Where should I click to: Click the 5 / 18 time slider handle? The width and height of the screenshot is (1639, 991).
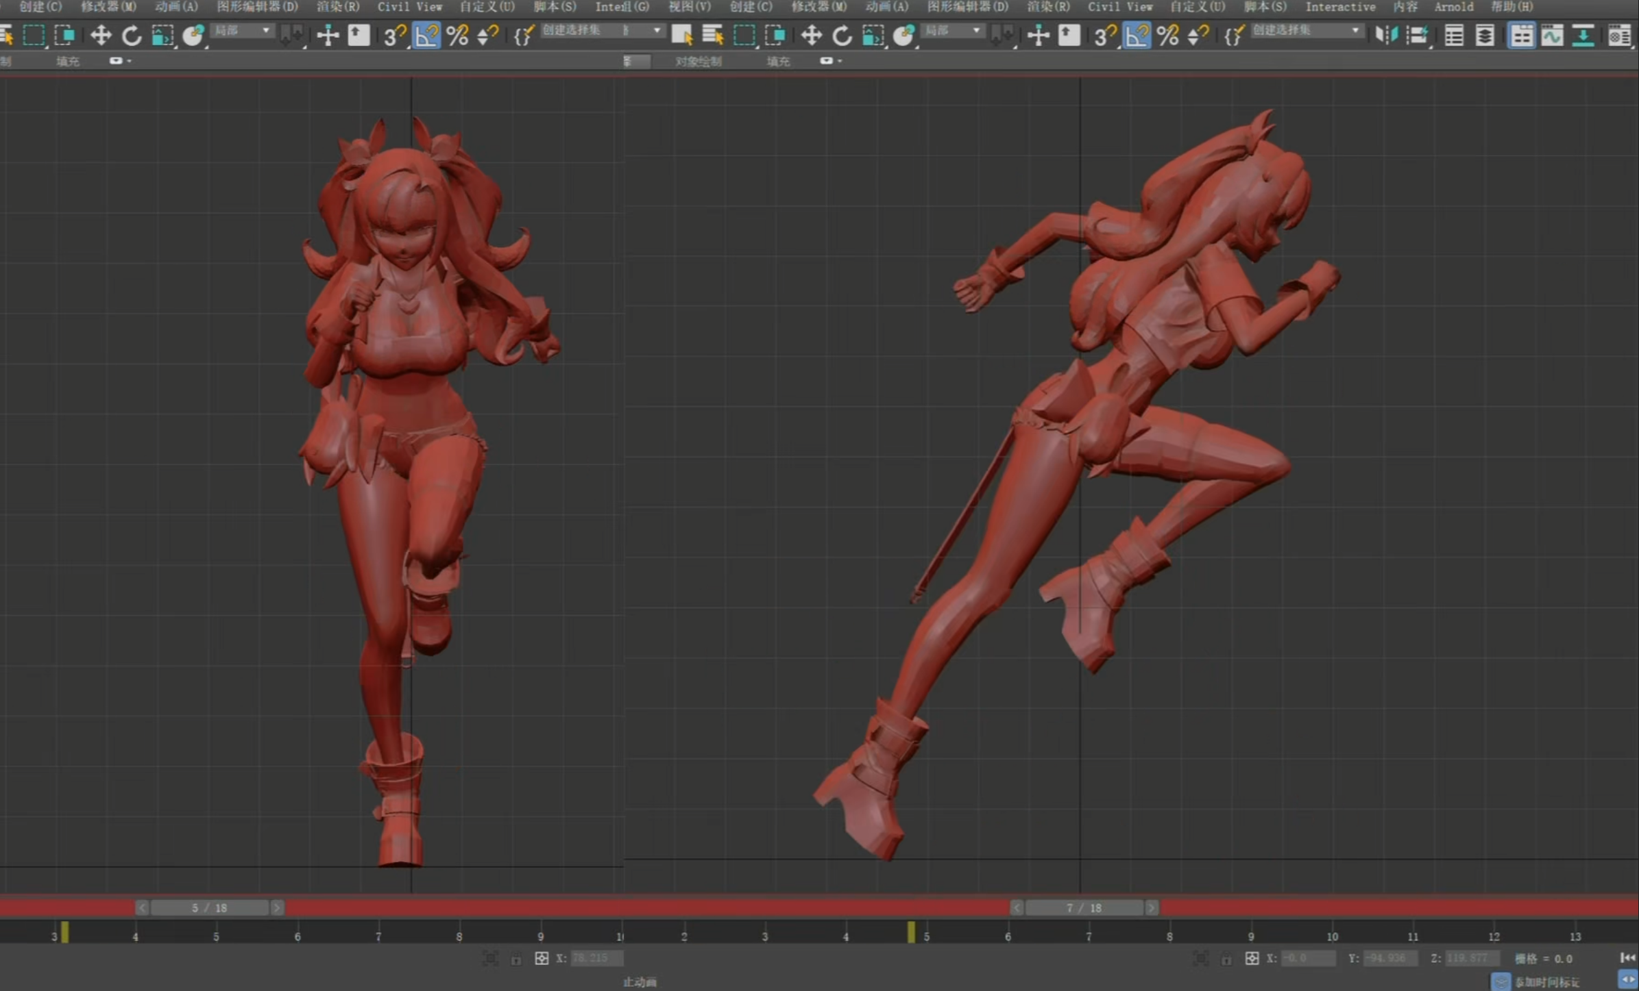pyautogui.click(x=209, y=907)
